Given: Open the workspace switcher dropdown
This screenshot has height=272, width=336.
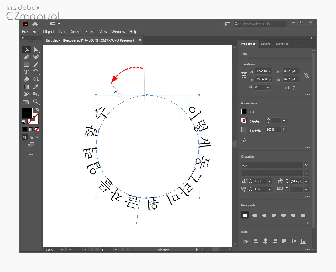Looking at the screenshot, I should coord(55,24).
